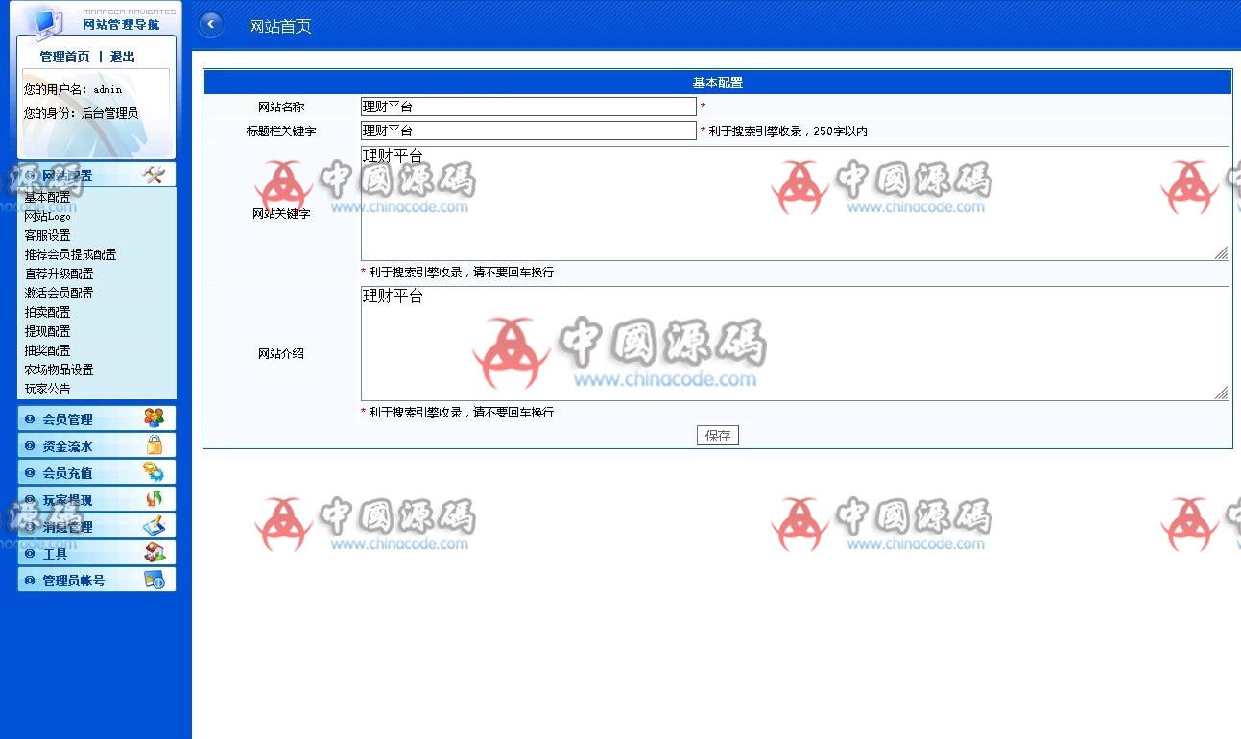Click the arrows icon beside 玩家提现

click(154, 499)
